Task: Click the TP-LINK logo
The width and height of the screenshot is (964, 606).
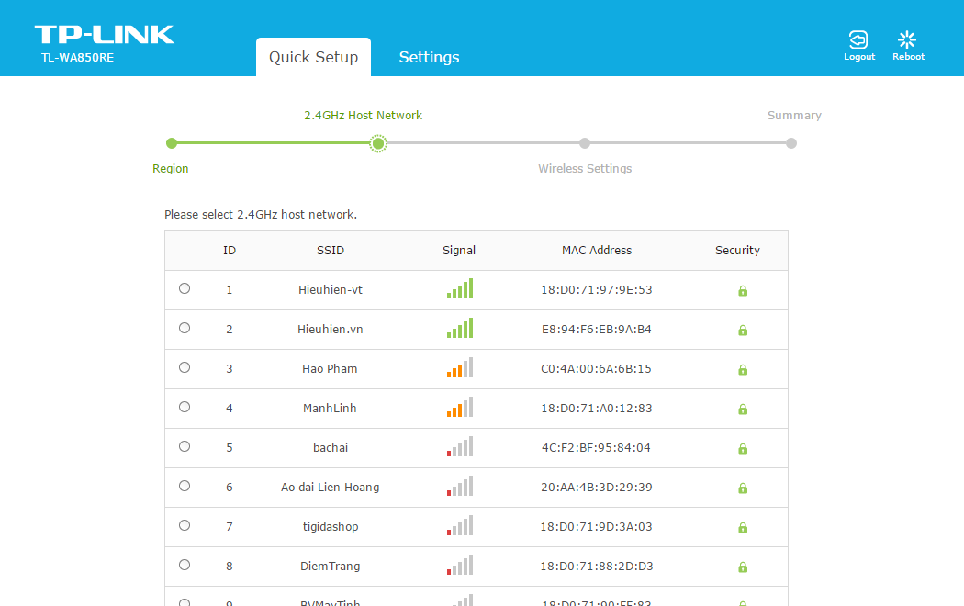Action: coord(105,36)
